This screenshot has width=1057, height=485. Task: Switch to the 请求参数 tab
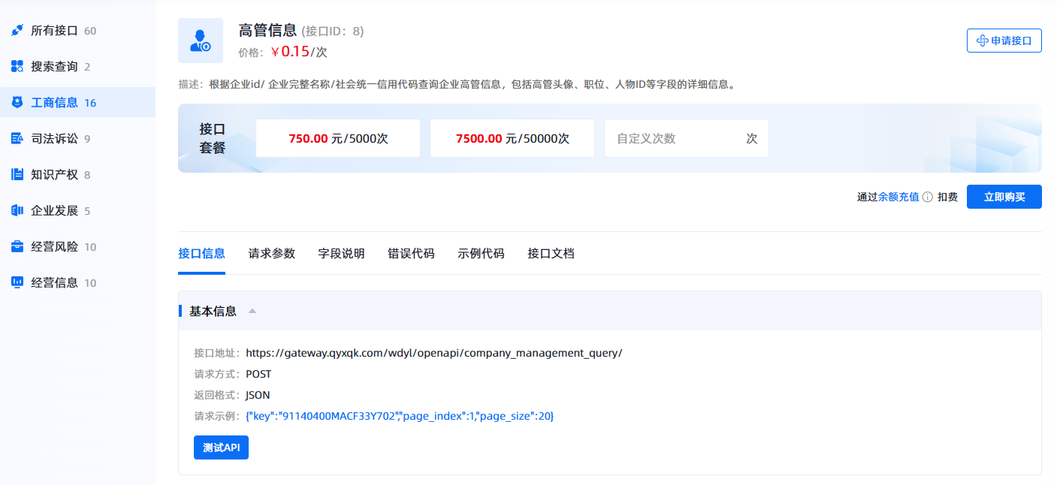click(272, 254)
